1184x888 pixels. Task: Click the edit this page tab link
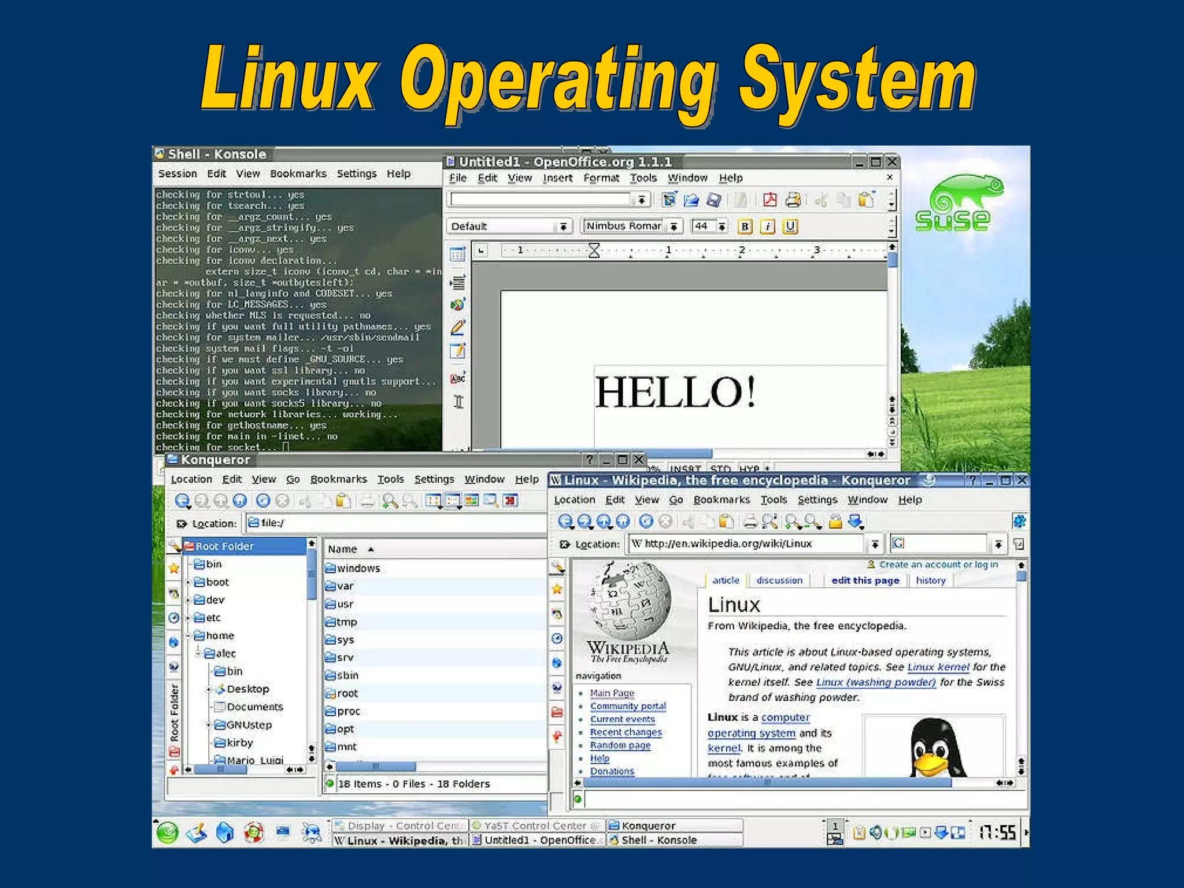click(865, 580)
